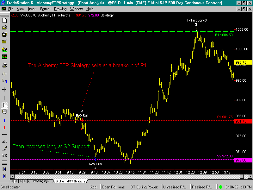Click the previous-tab navigation arrow
The image size is (253, 190).
[x=16, y=181]
